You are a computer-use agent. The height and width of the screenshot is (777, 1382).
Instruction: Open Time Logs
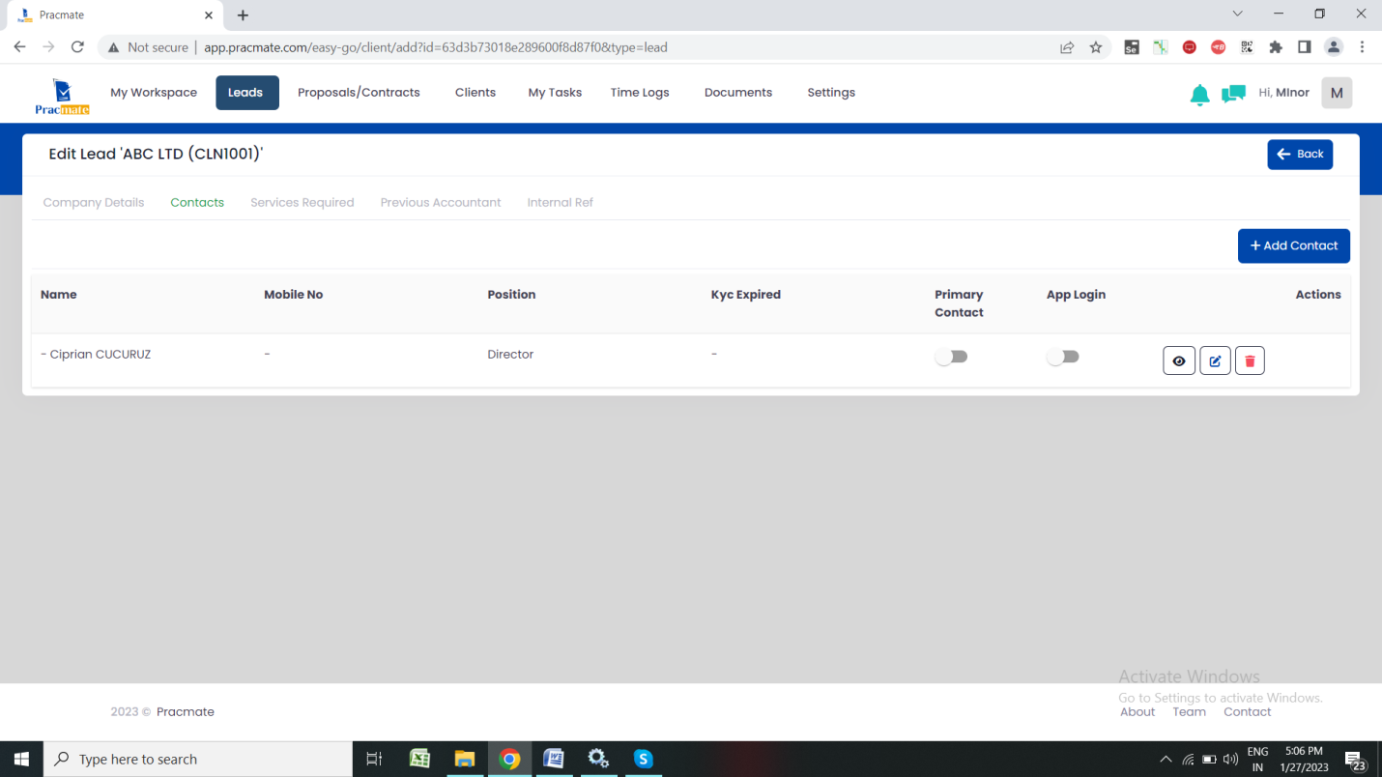click(640, 93)
